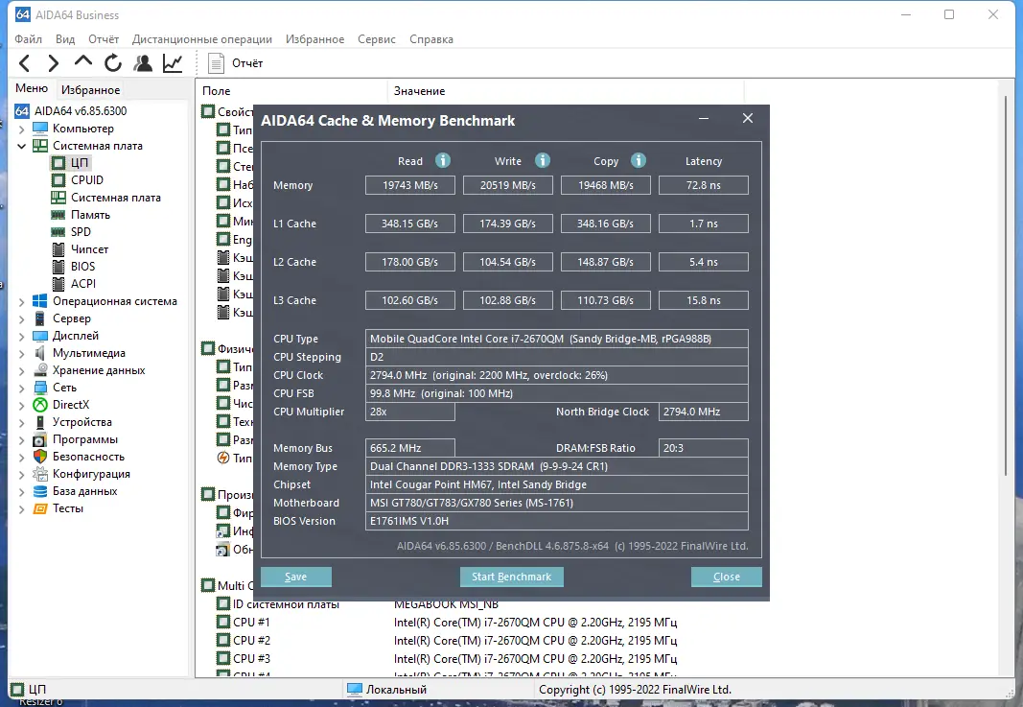Open the Справка menu

(431, 39)
